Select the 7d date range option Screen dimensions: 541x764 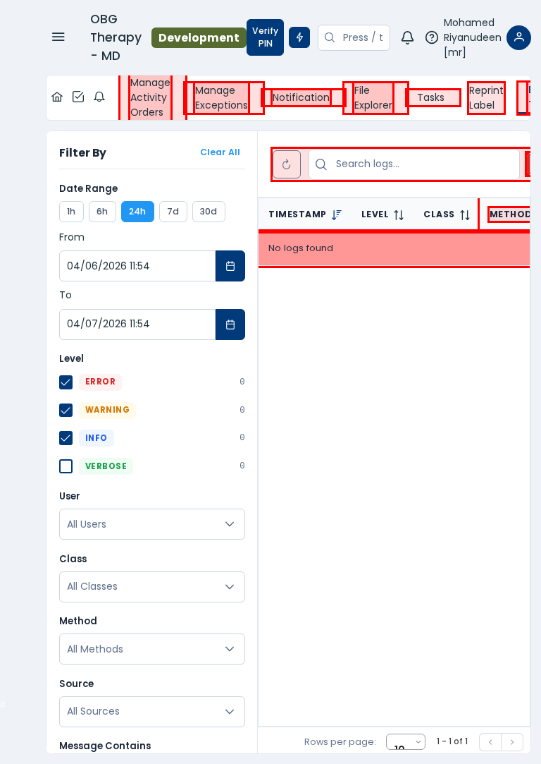(173, 212)
